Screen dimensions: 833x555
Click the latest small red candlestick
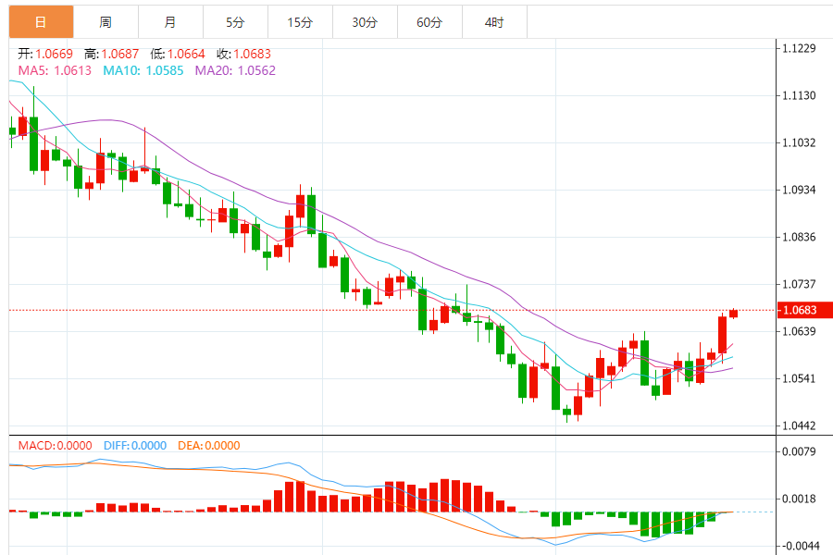point(734,314)
